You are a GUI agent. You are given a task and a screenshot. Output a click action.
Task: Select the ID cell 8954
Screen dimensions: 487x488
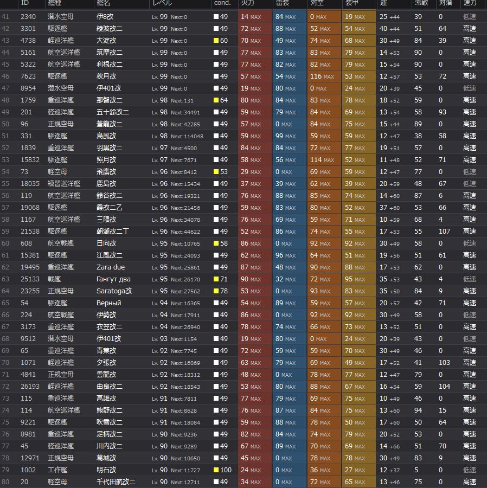pos(28,88)
